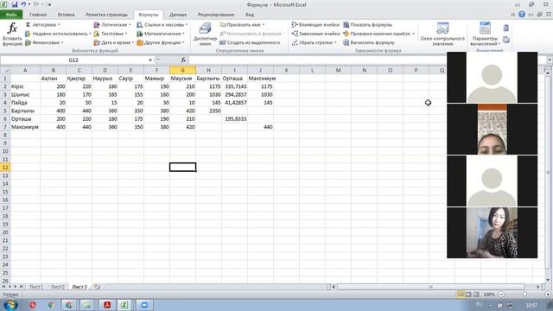Open the Windows Start button
This screenshot has width=553, height=311.
click(x=10, y=305)
